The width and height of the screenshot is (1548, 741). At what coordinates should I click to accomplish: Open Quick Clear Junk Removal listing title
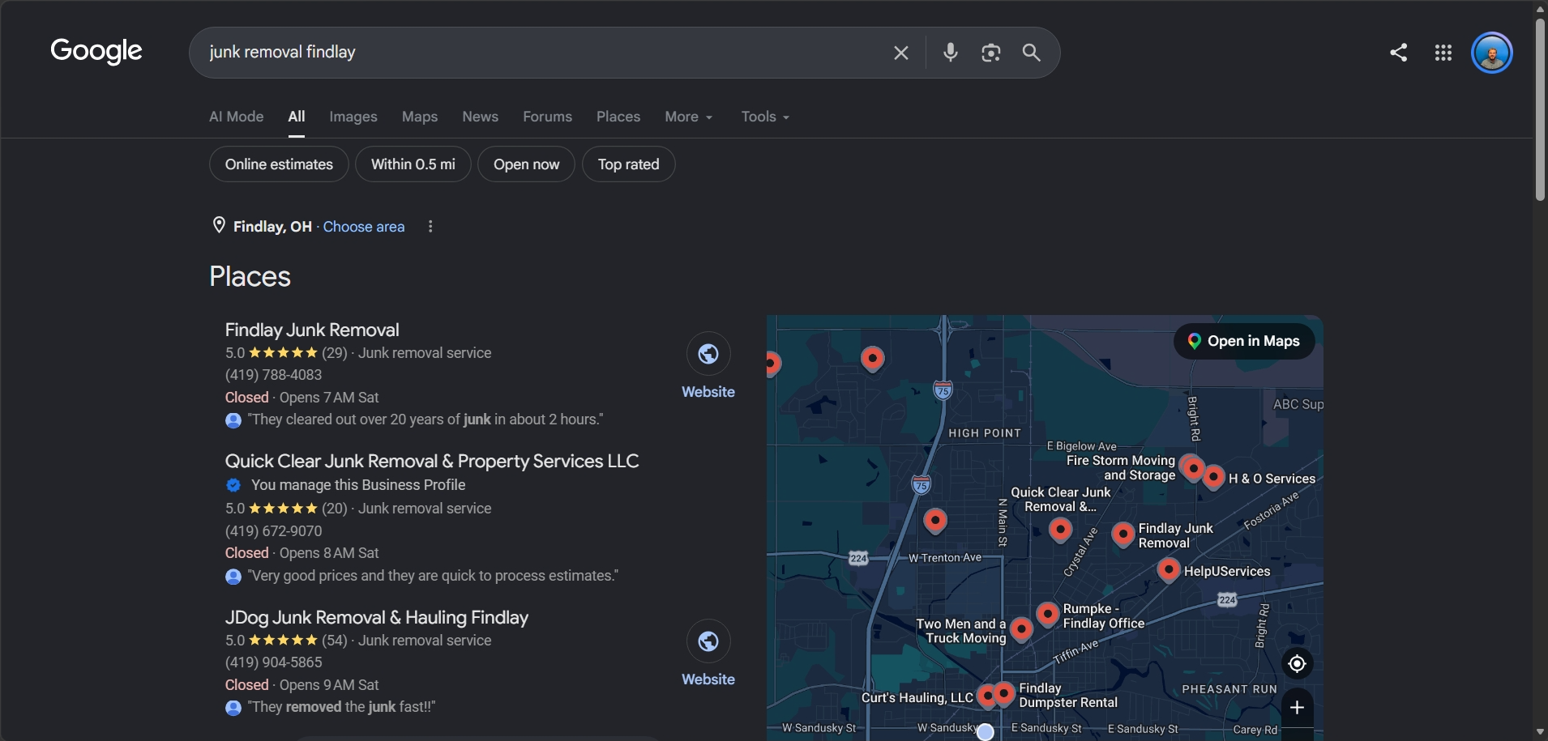(x=432, y=461)
